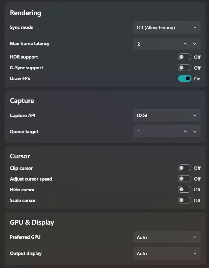The height and width of the screenshot is (268, 209).
Task: Open the Output display dropdown
Action: pyautogui.click(x=167, y=253)
